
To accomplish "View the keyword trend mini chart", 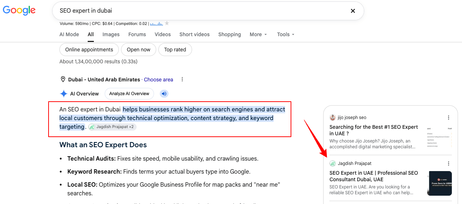I will click(x=157, y=24).
